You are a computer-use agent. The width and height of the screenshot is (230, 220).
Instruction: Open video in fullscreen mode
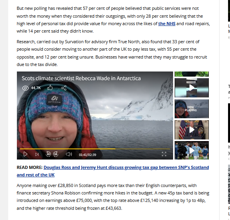(164, 154)
